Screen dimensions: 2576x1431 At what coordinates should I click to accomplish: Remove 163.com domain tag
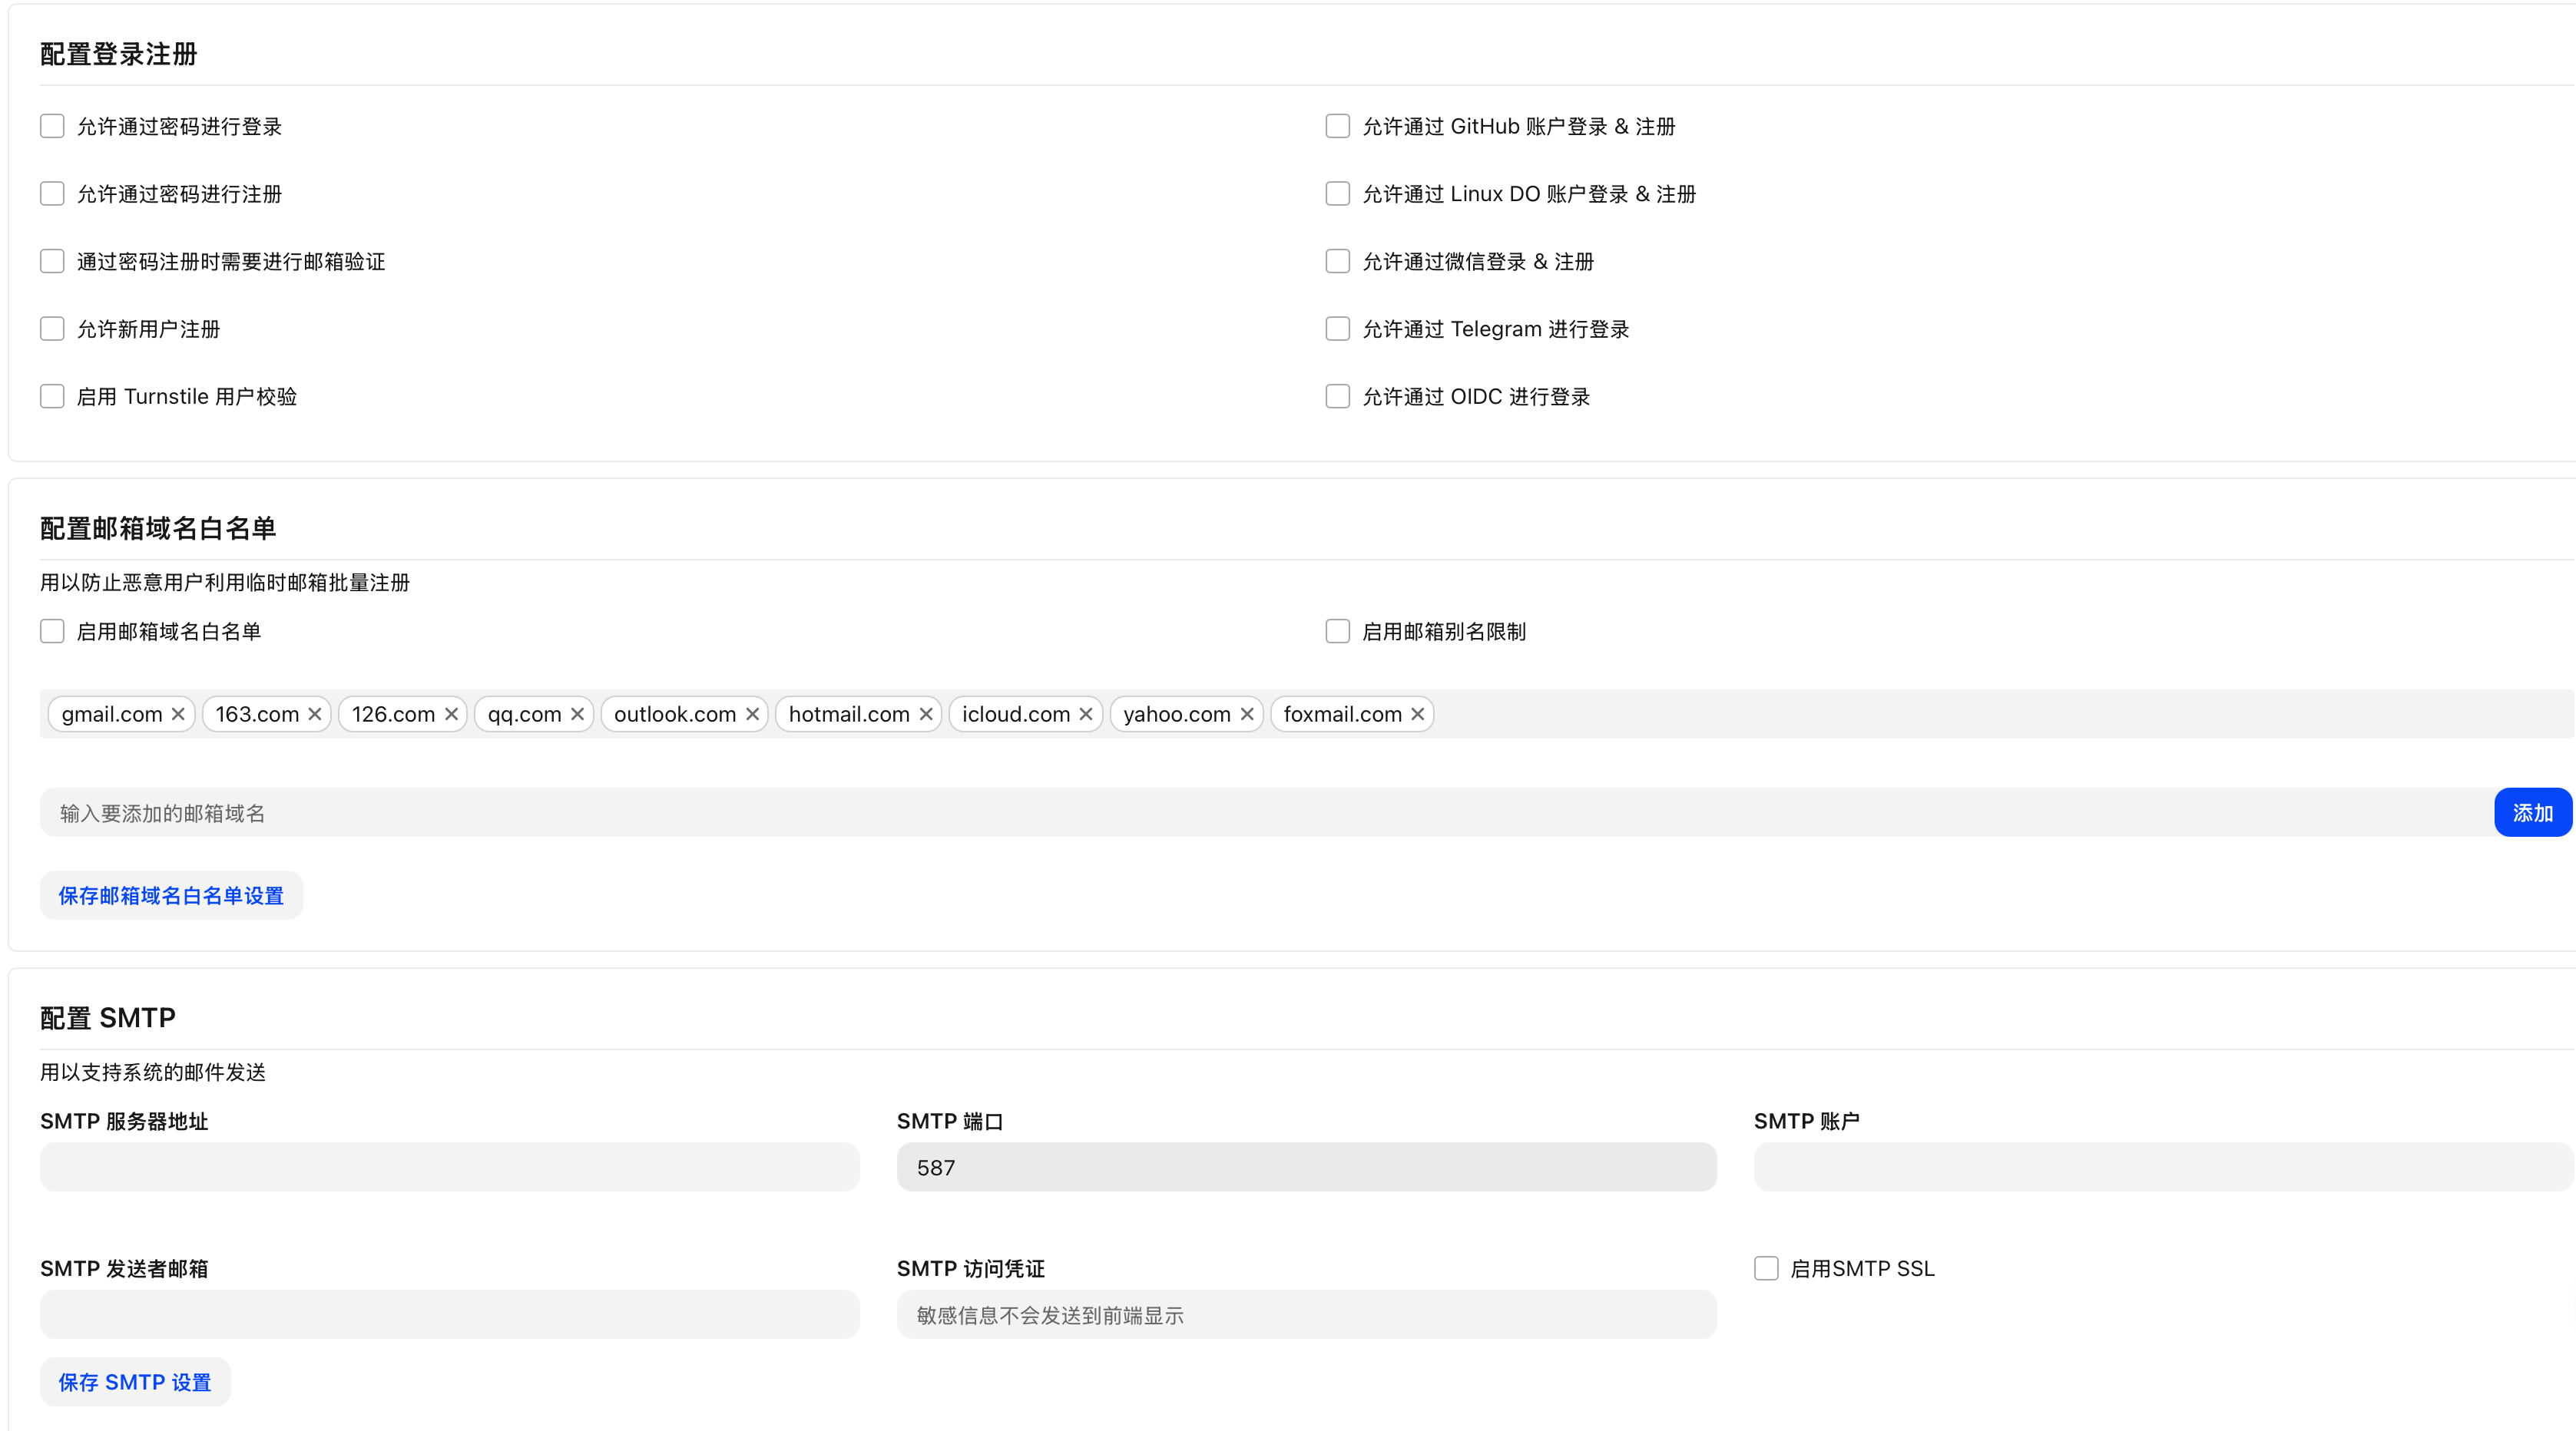point(315,713)
